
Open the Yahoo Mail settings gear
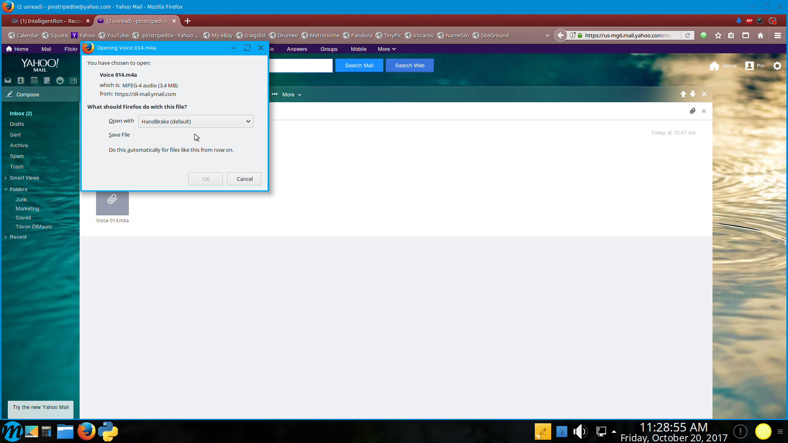(777, 66)
